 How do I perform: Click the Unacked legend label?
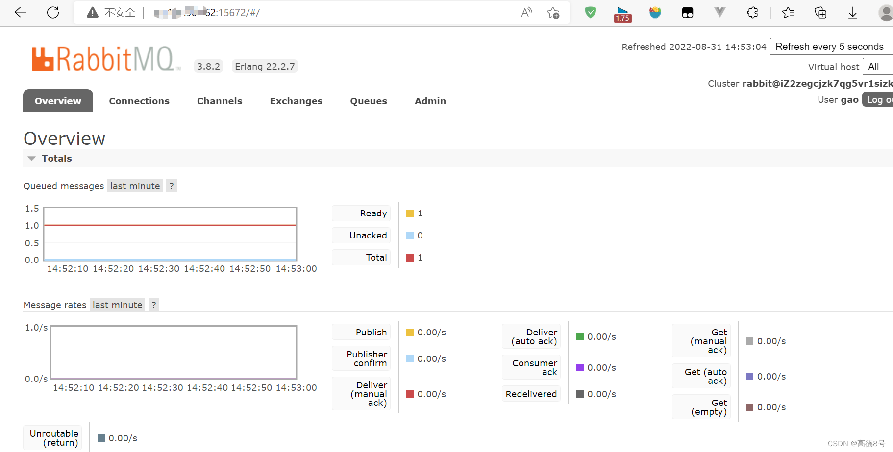(361, 236)
